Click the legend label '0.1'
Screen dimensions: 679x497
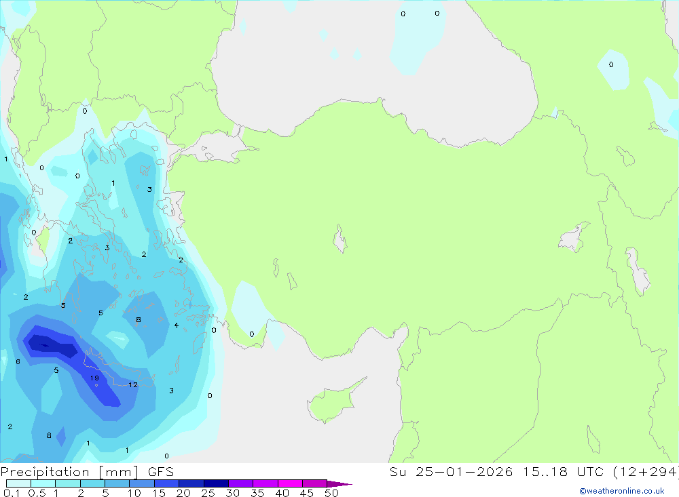click(12, 493)
